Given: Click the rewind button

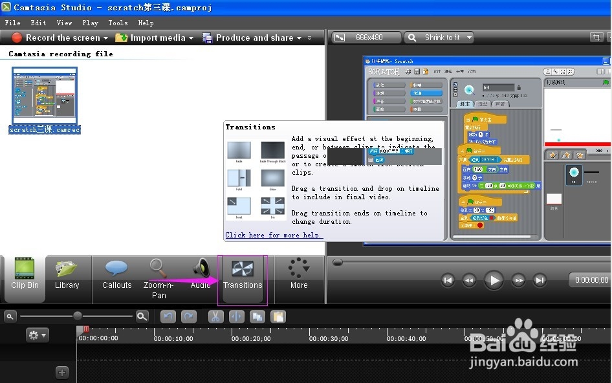Looking at the screenshot, I should pyautogui.click(x=469, y=280).
